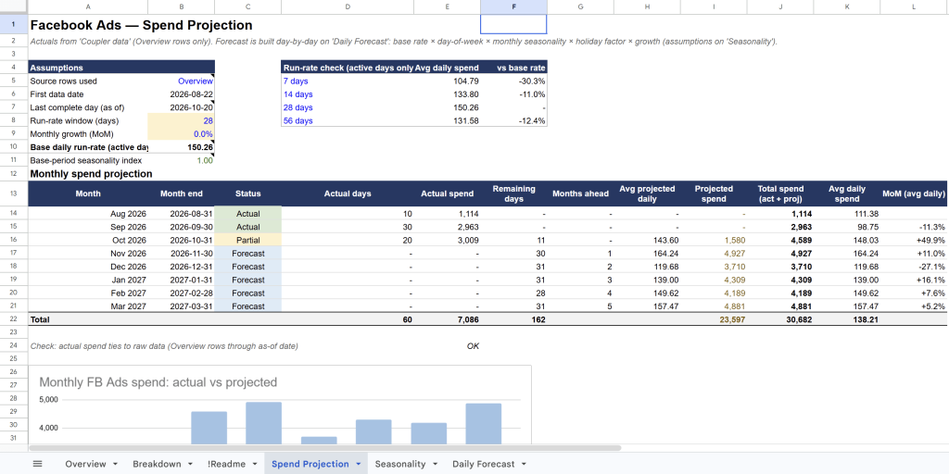Click the Assumptions header cell
Image resolution: width=949 pixels, height=474 pixels.
tap(88, 68)
